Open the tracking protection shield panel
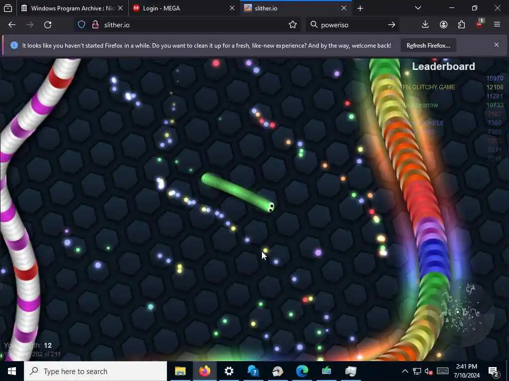Screen dimensions: 509x381 [x=82, y=25]
